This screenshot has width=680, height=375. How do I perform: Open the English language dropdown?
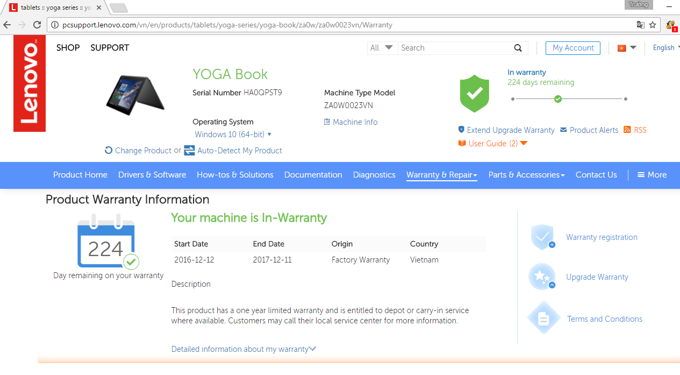(666, 48)
